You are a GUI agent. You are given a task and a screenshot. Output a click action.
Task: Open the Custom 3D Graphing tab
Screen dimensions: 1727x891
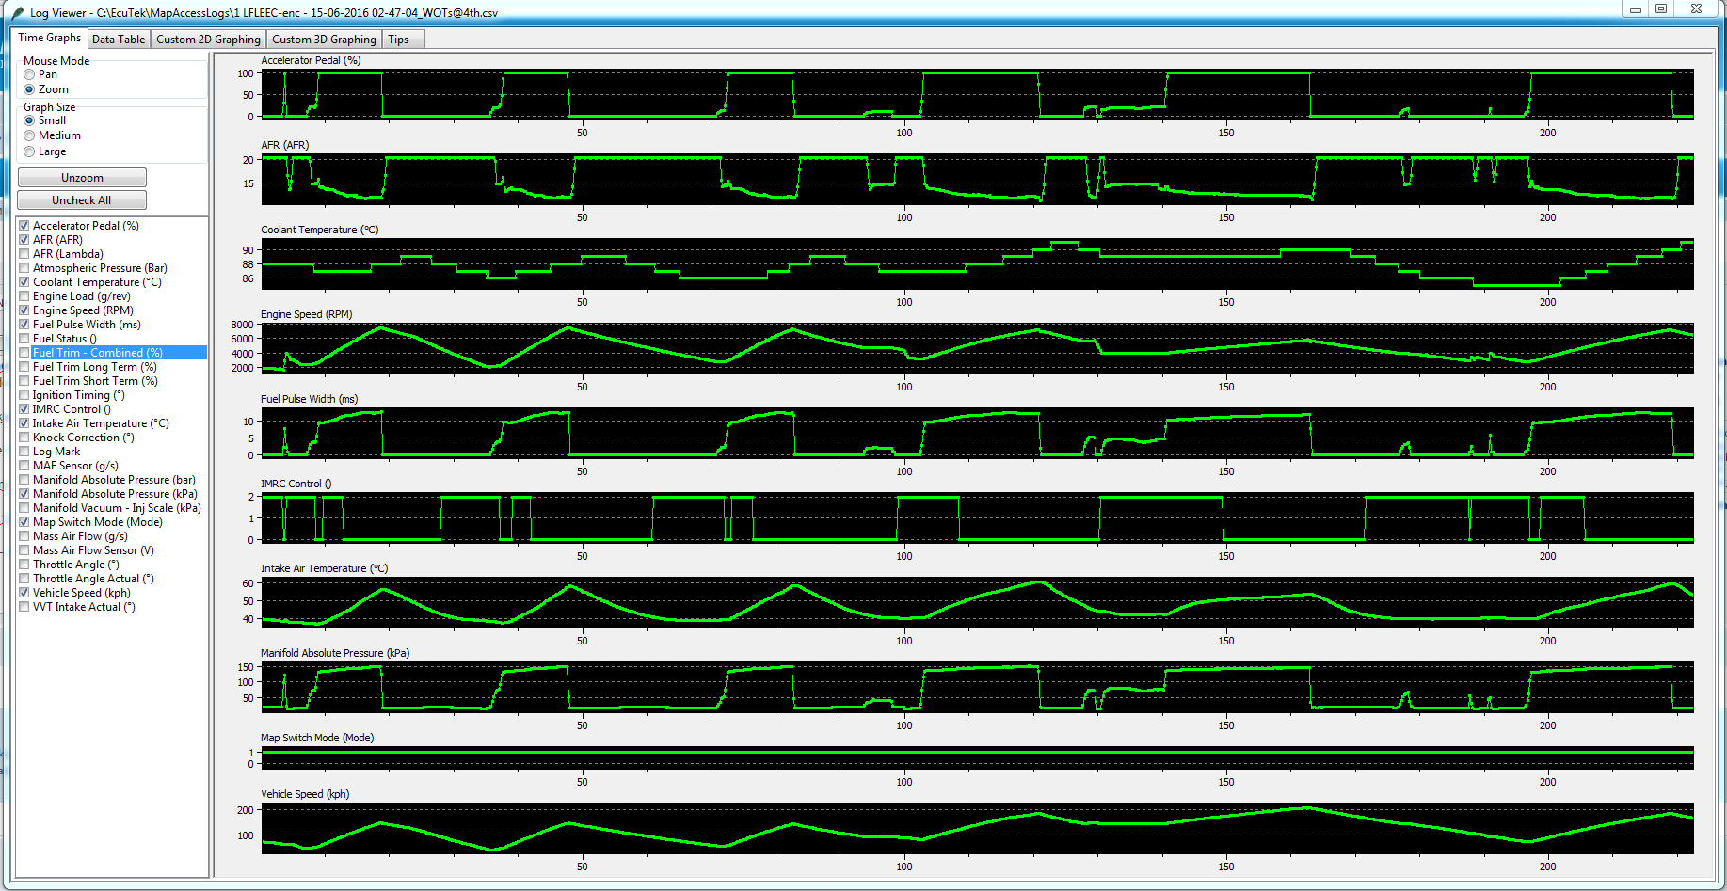pyautogui.click(x=324, y=40)
